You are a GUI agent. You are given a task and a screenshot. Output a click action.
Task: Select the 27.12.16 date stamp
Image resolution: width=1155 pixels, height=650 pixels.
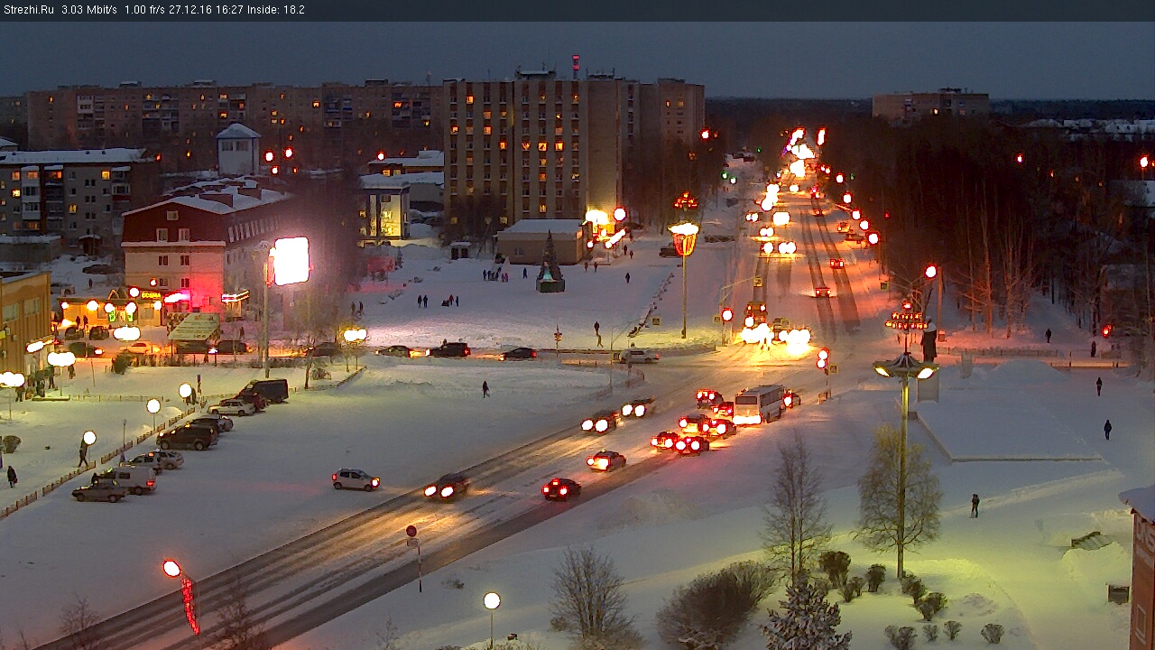(x=189, y=10)
